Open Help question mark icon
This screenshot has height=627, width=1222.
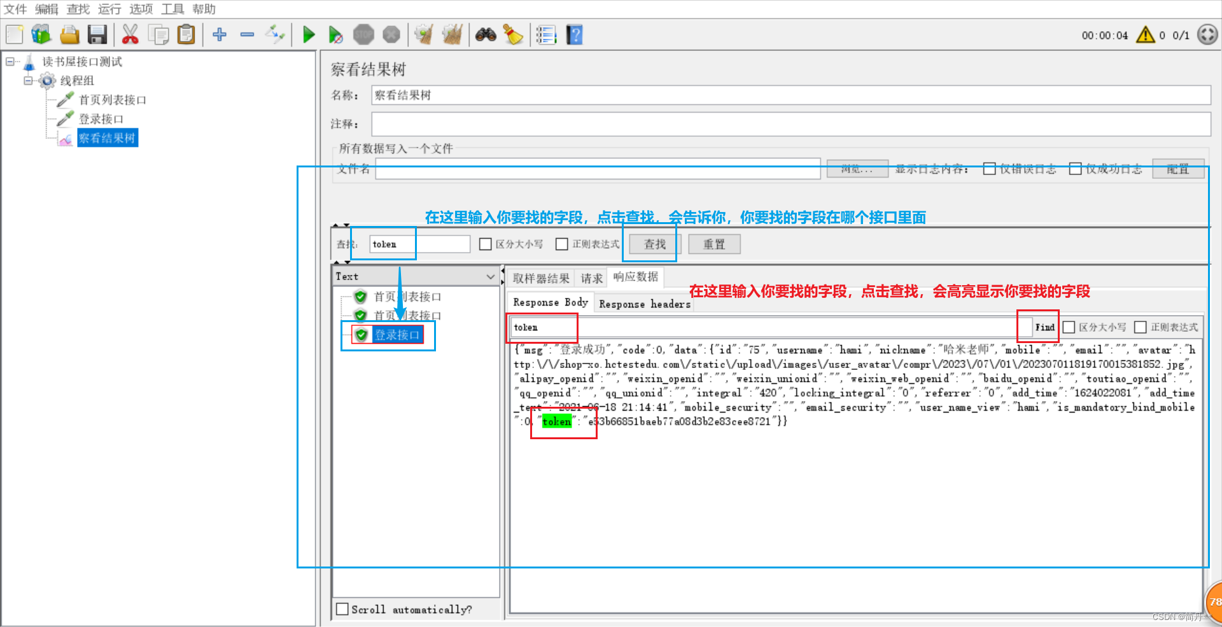pyautogui.click(x=574, y=34)
